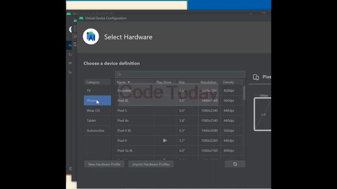Click the Category column header
The width and height of the screenshot is (337, 189).
point(97,82)
